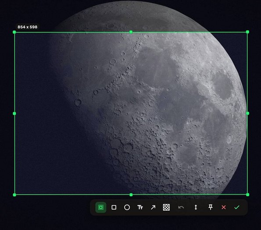The height and width of the screenshot is (230, 261).
Task: Choose the rectangle drawing tool
Action: click(114, 207)
